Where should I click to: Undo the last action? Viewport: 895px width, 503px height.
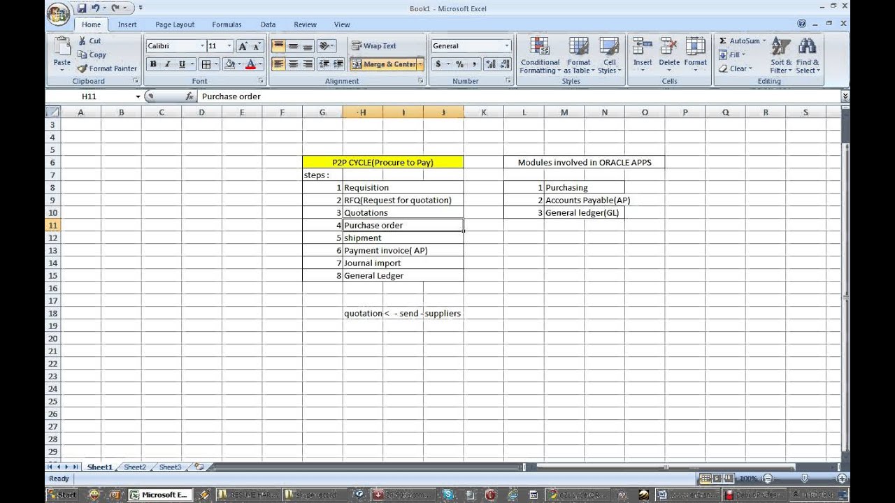96,8
